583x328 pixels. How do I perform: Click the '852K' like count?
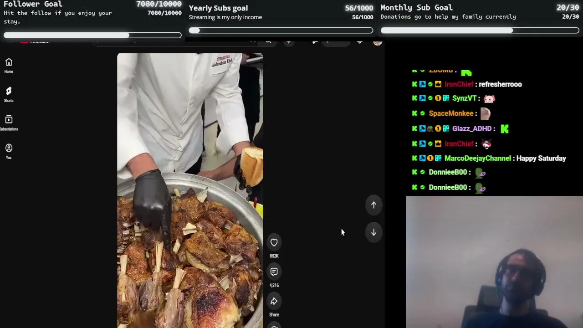tap(274, 256)
